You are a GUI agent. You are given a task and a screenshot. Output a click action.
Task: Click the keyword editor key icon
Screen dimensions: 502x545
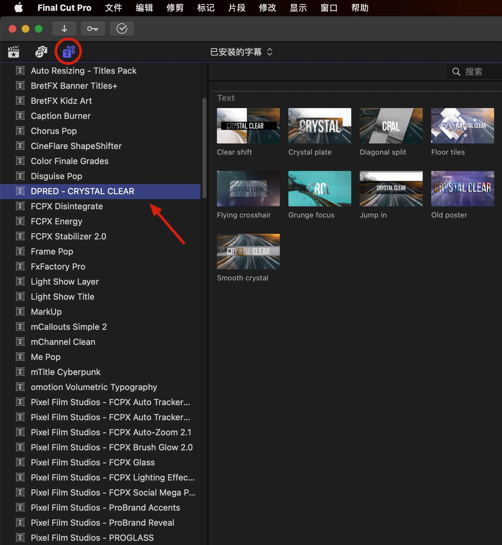click(93, 29)
